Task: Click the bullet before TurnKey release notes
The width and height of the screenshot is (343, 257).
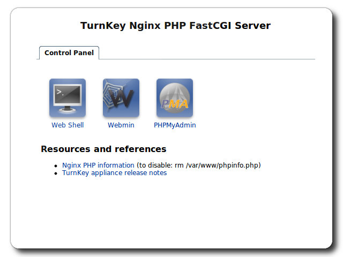Action: click(56, 173)
